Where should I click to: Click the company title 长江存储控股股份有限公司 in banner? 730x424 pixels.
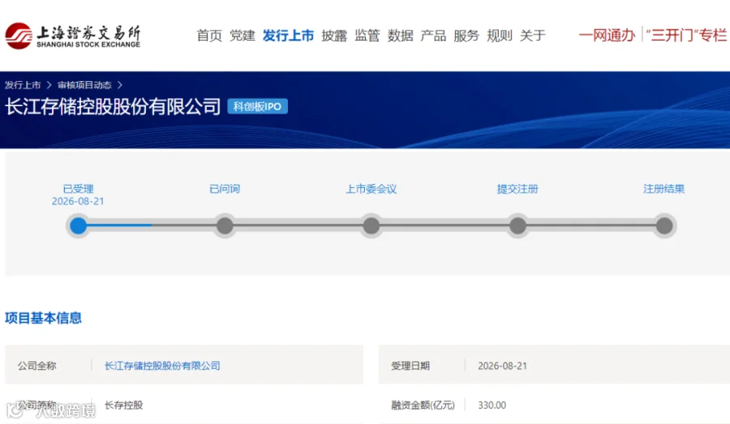click(113, 106)
